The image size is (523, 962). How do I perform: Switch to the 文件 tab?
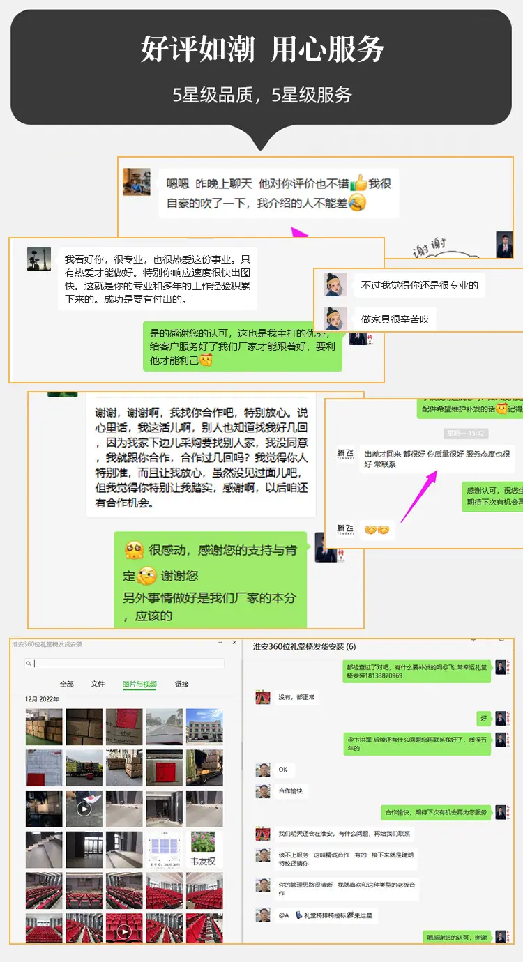(98, 684)
